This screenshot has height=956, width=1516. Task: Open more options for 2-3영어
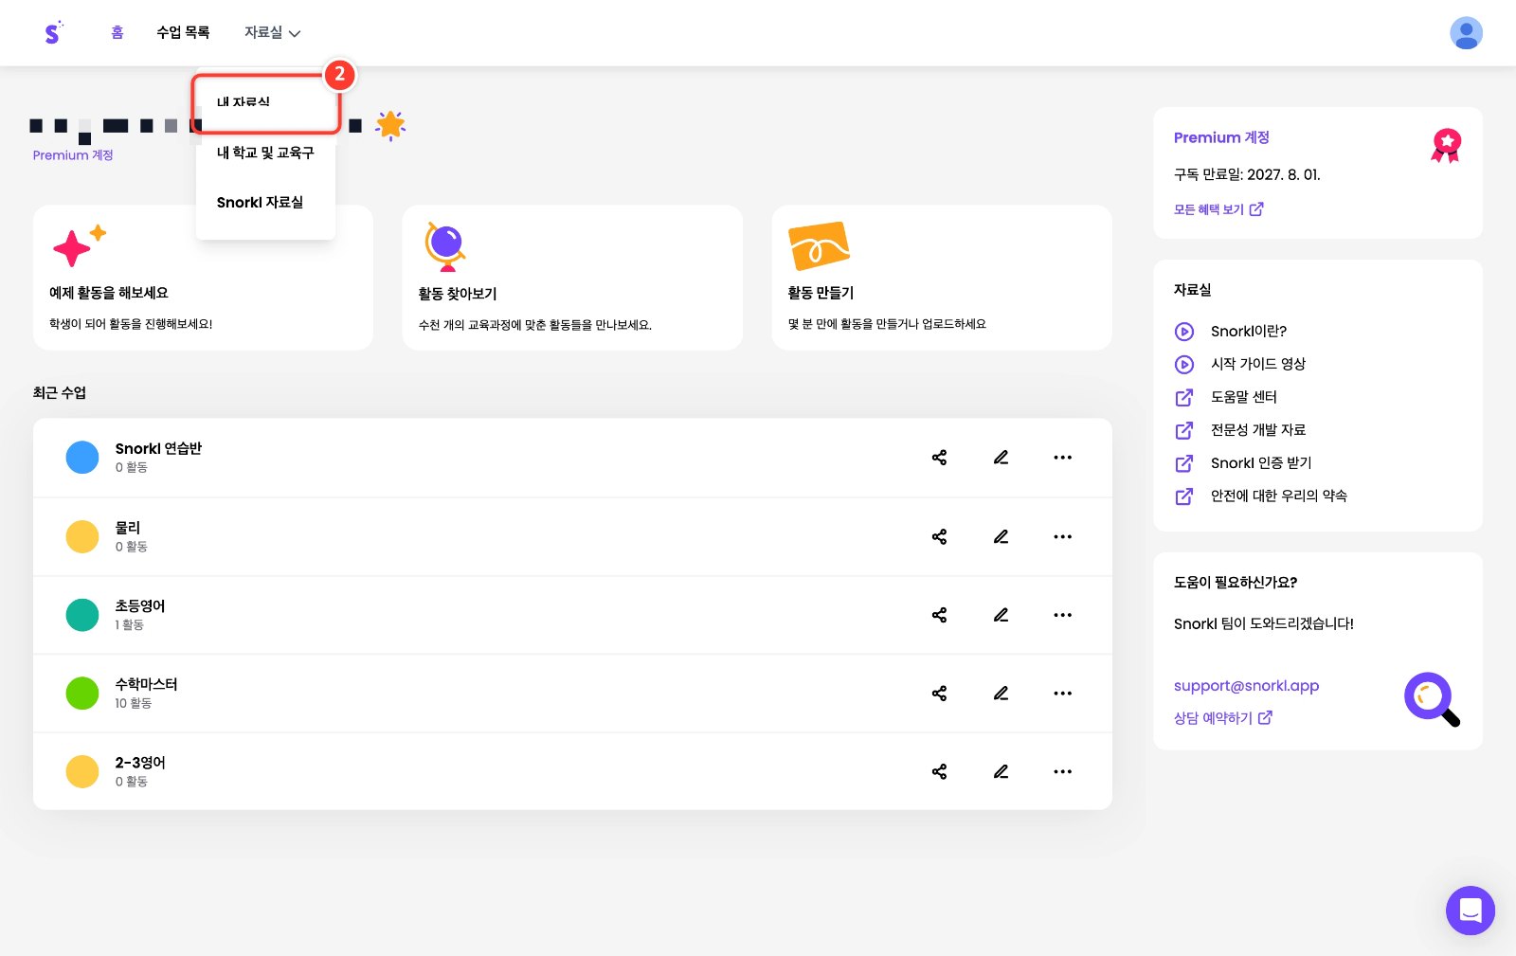click(x=1063, y=771)
